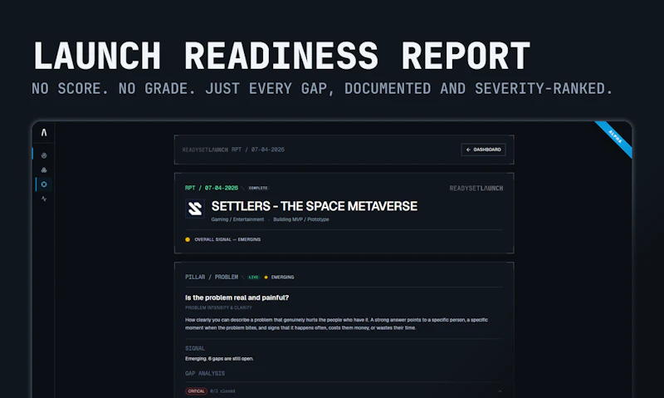Click the Critical severity badge
The width and height of the screenshot is (664, 398).
[196, 391]
